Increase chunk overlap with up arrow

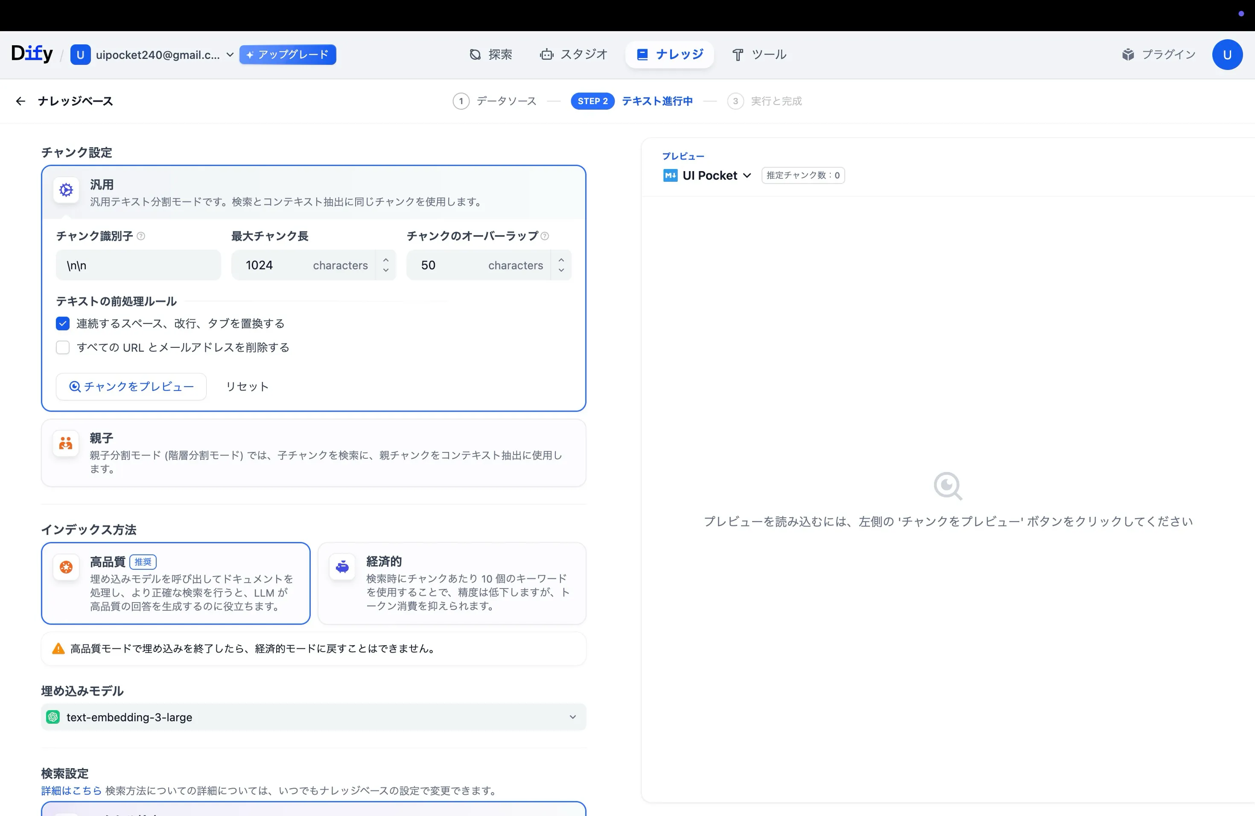(x=561, y=260)
